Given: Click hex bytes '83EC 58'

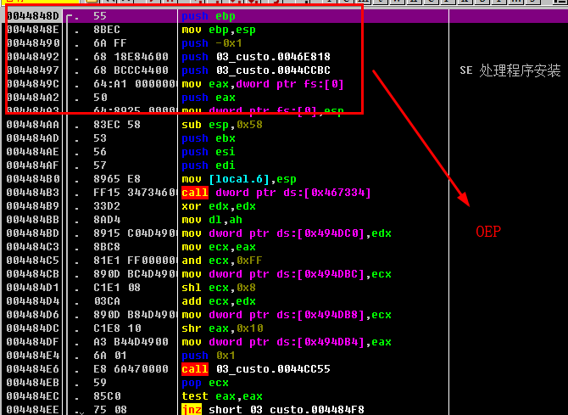Looking at the screenshot, I should (117, 125).
